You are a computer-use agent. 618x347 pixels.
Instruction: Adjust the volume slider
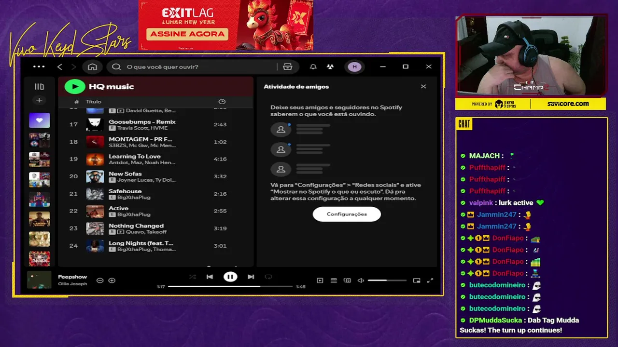(x=387, y=280)
